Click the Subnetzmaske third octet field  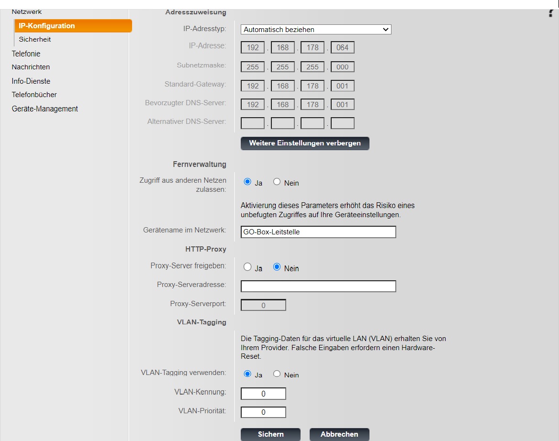(x=313, y=67)
